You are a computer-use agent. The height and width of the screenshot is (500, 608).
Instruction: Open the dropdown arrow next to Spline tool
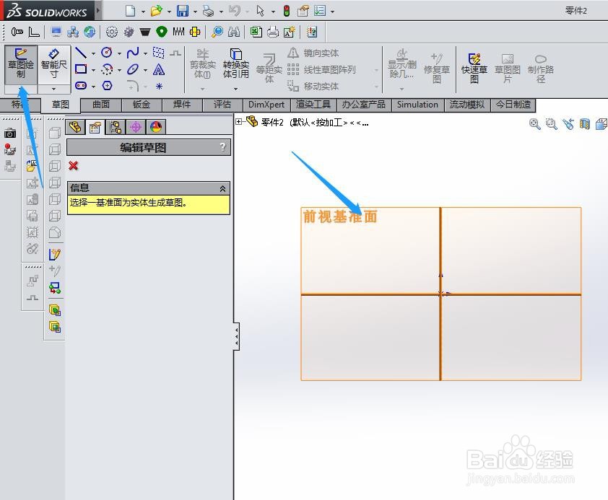[x=145, y=53]
